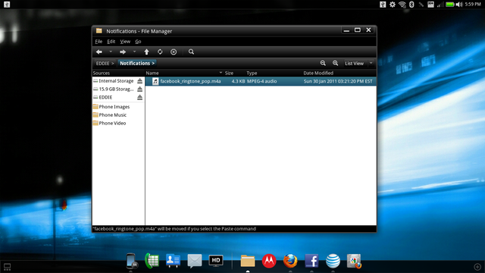Open the volume speaker icon
This screenshot has height=273, width=485.
[459, 5]
